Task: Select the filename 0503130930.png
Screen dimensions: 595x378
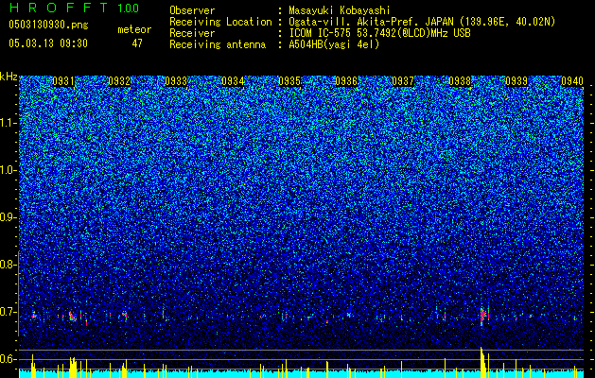Action: (x=48, y=25)
